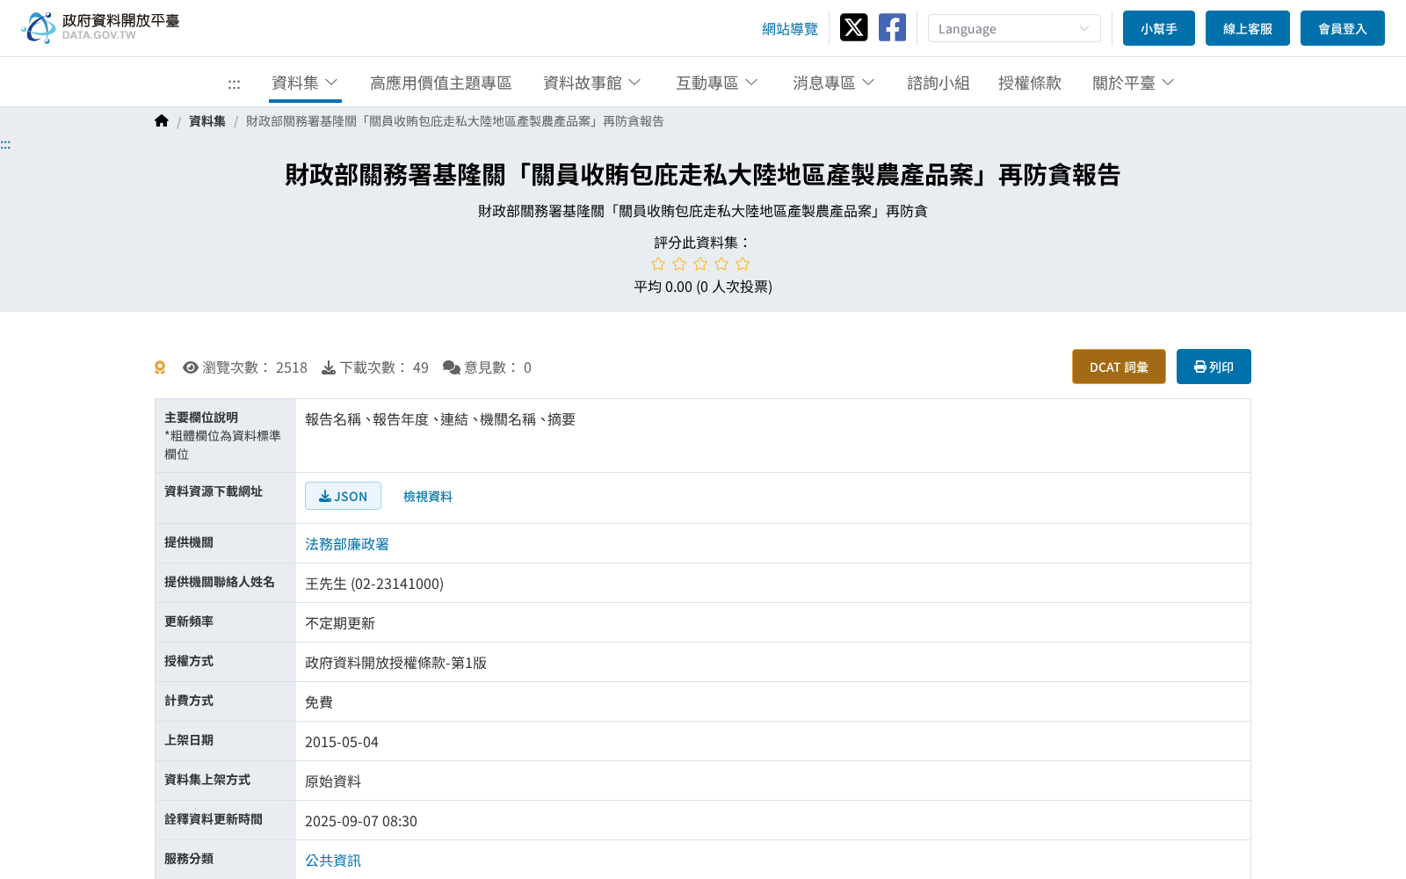Image resolution: width=1406 pixels, height=879 pixels.
Task: Click the 不定期更新 value
Action: point(340,623)
